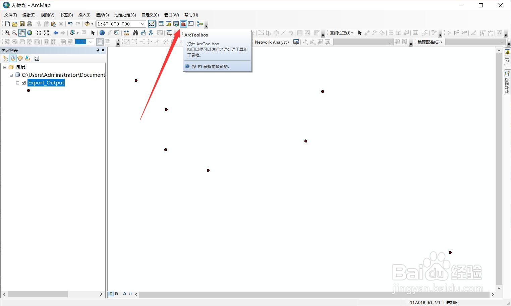This screenshot has width=511, height=306.
Task: Open the 自定义(C) menu
Action: pos(150,15)
